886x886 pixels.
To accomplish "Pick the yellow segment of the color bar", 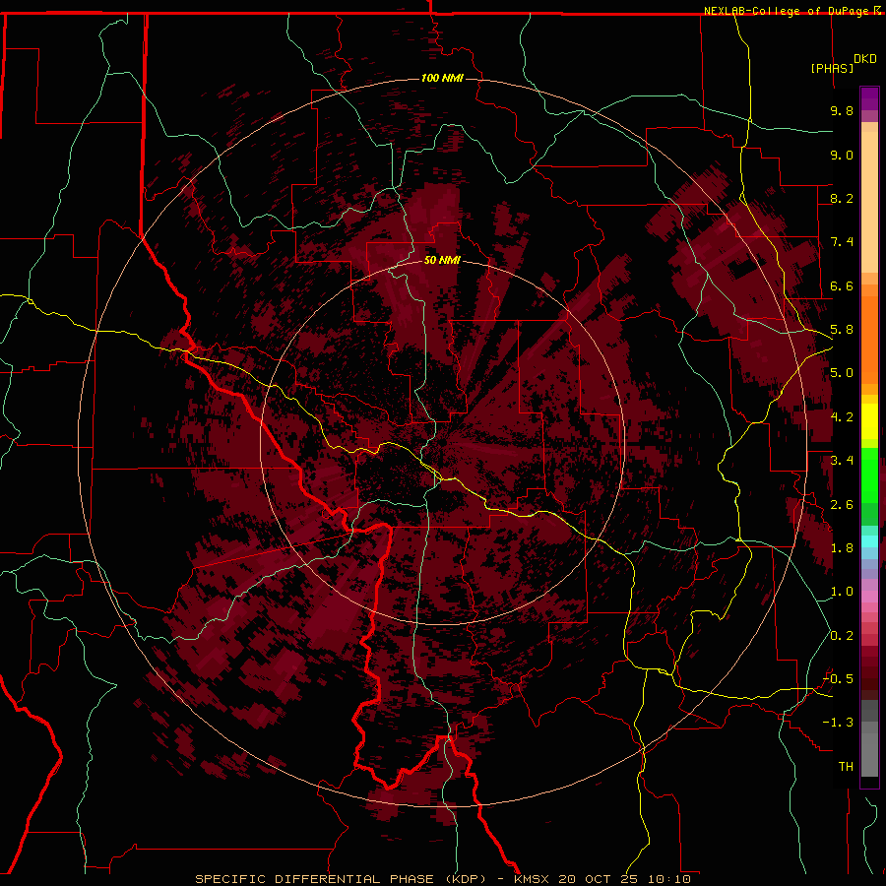I will pos(869,421).
